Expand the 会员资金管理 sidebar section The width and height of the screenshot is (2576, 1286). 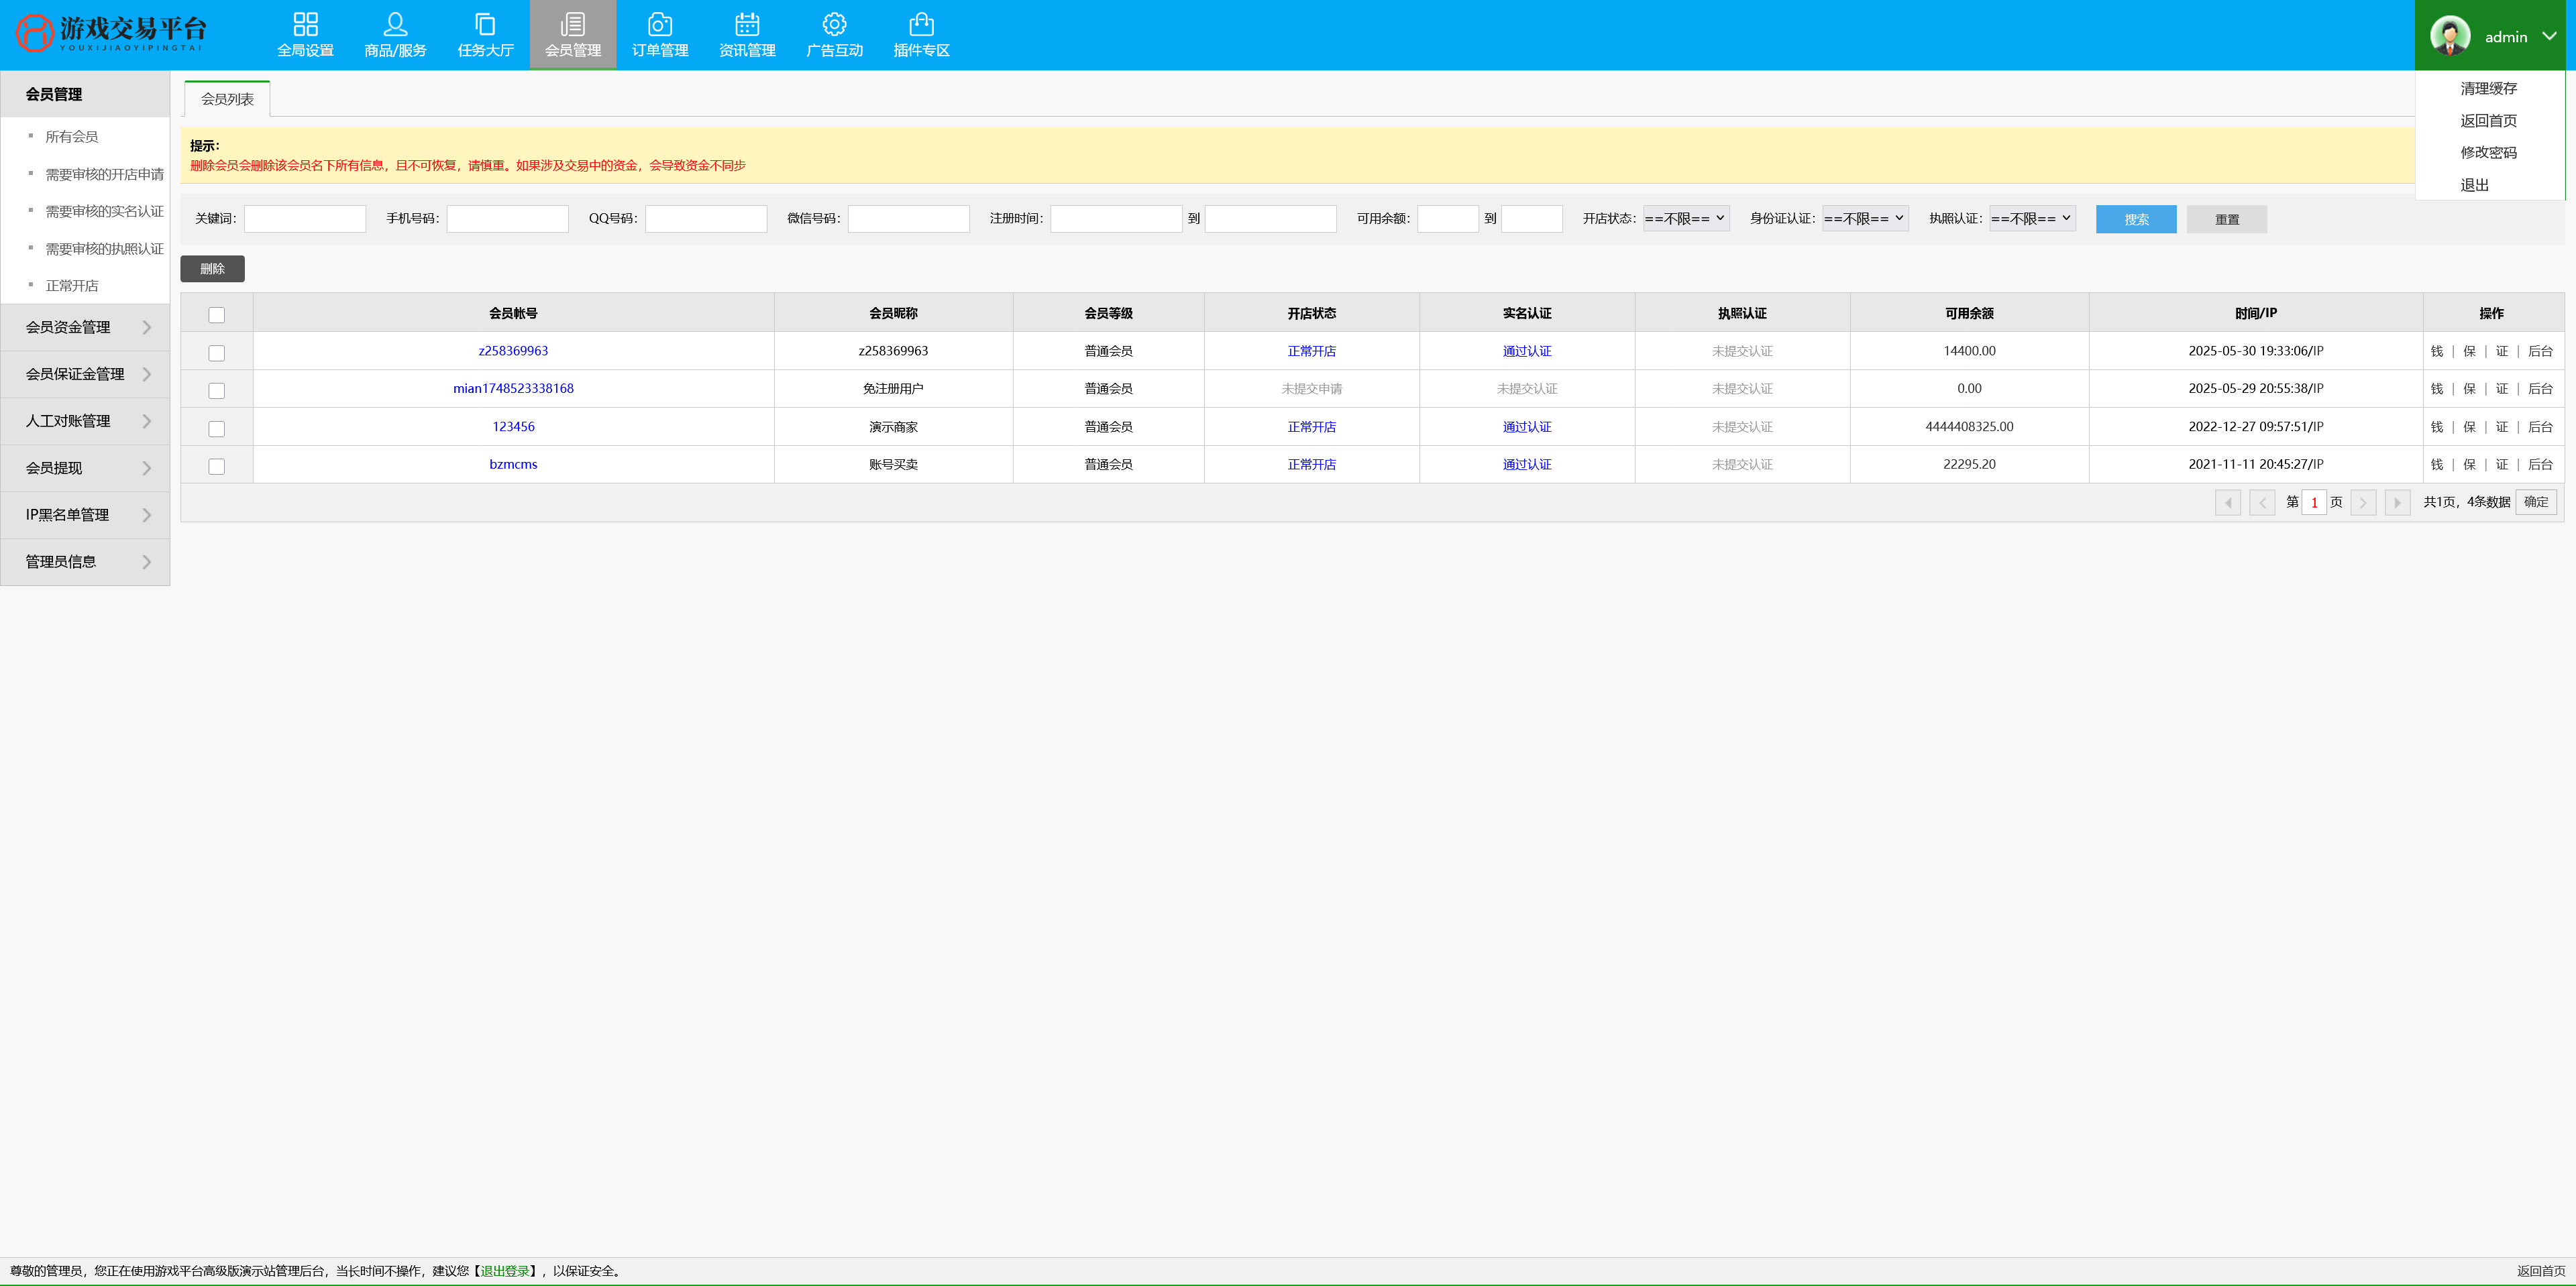click(85, 327)
